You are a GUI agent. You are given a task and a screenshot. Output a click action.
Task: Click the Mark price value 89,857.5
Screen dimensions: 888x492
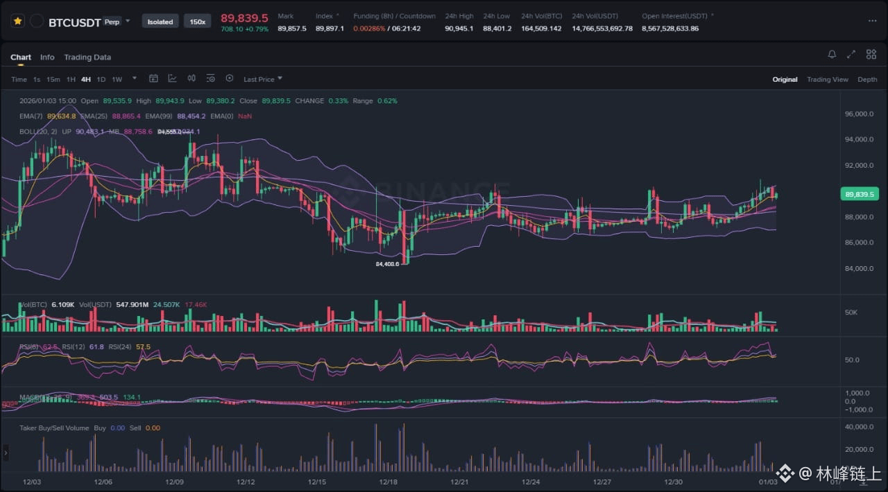292,29
